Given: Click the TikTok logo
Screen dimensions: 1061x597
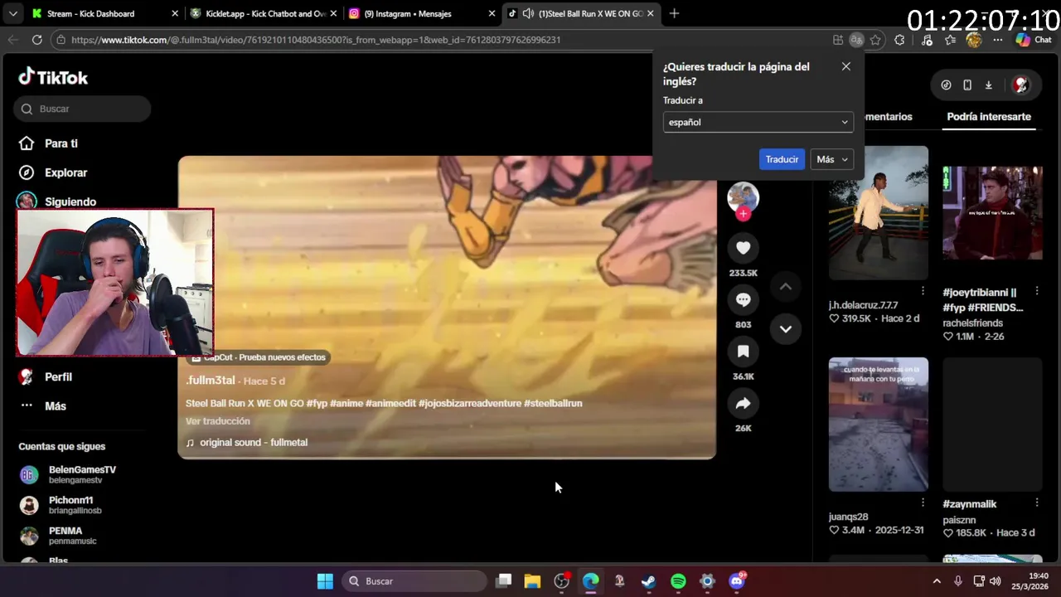Looking at the screenshot, I should coord(53,77).
